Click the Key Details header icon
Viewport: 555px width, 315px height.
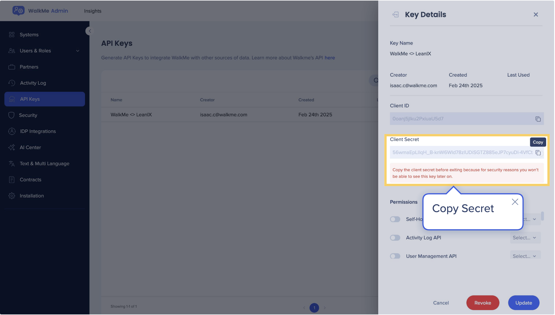coord(395,15)
